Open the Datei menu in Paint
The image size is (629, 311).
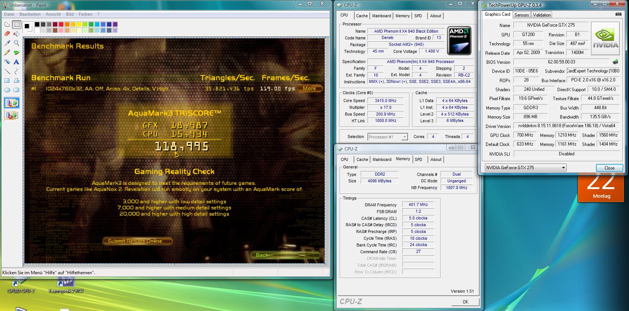tap(9, 14)
